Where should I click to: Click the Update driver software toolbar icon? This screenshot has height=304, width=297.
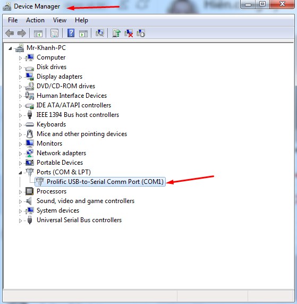coord(116,33)
